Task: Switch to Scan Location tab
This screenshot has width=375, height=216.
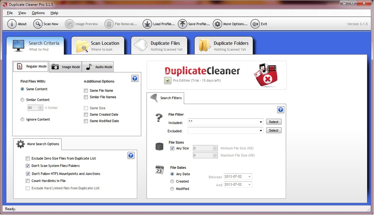Action: point(98,45)
